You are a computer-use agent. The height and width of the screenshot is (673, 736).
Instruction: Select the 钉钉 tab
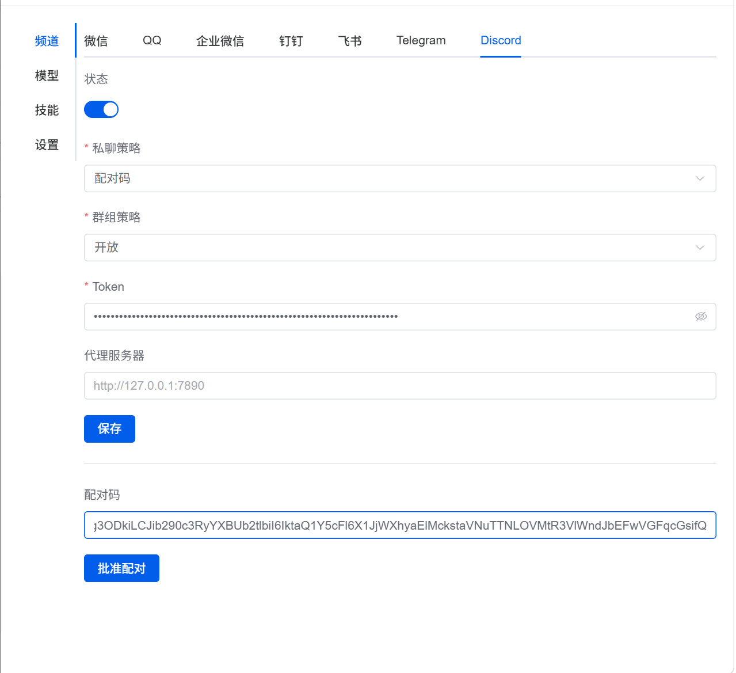291,41
